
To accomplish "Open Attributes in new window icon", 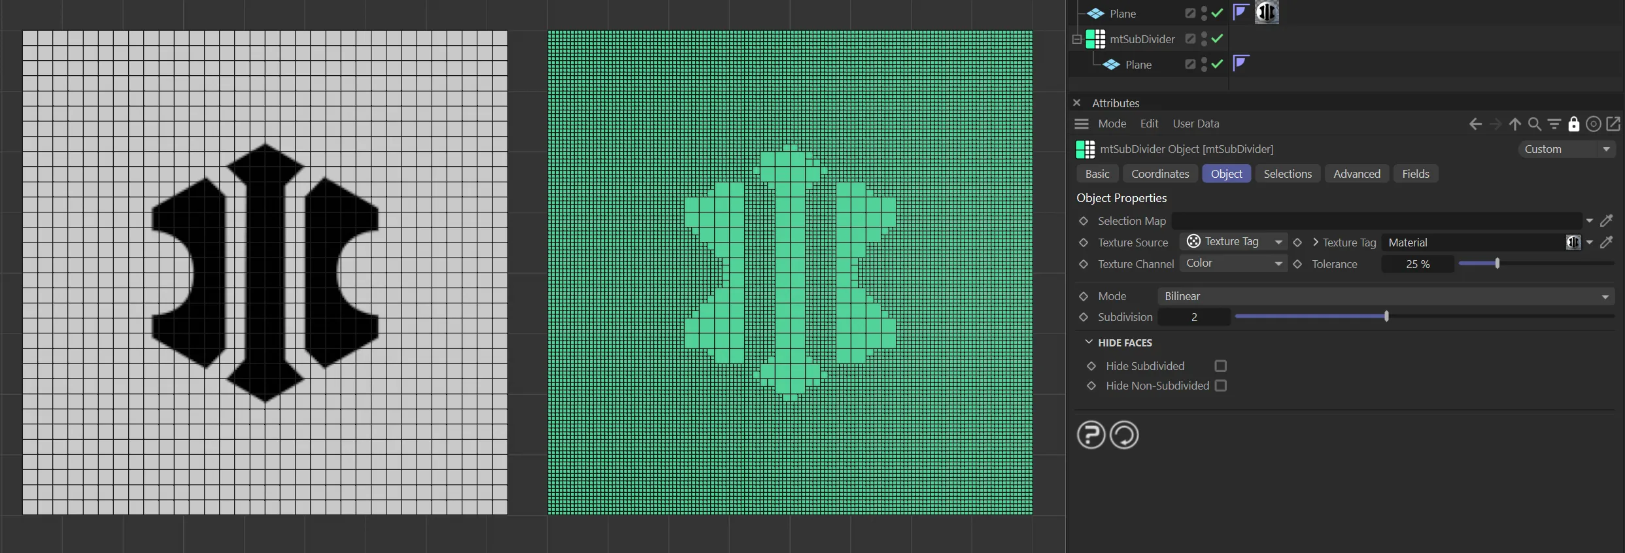I will coord(1613,124).
